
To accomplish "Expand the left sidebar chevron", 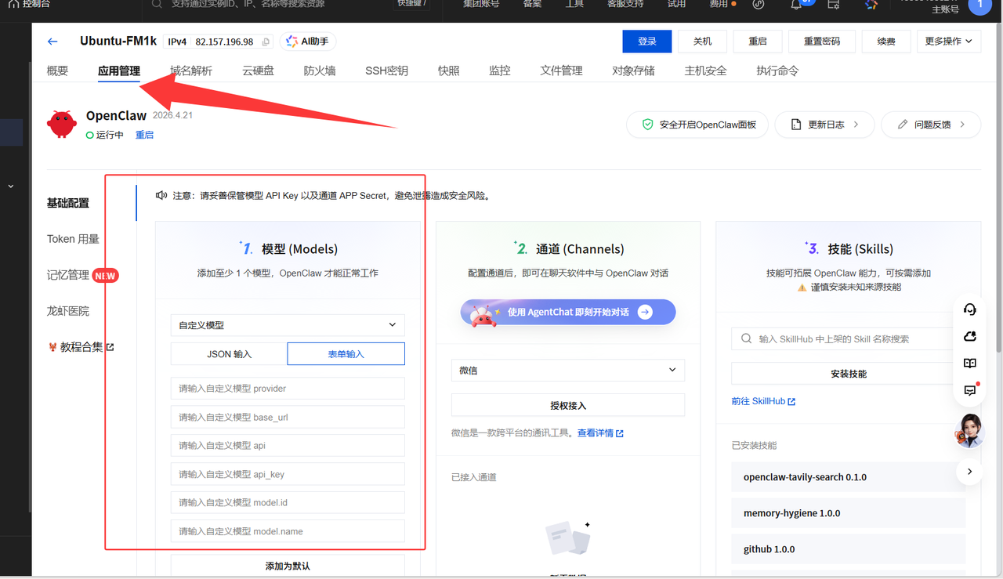I will 11,186.
